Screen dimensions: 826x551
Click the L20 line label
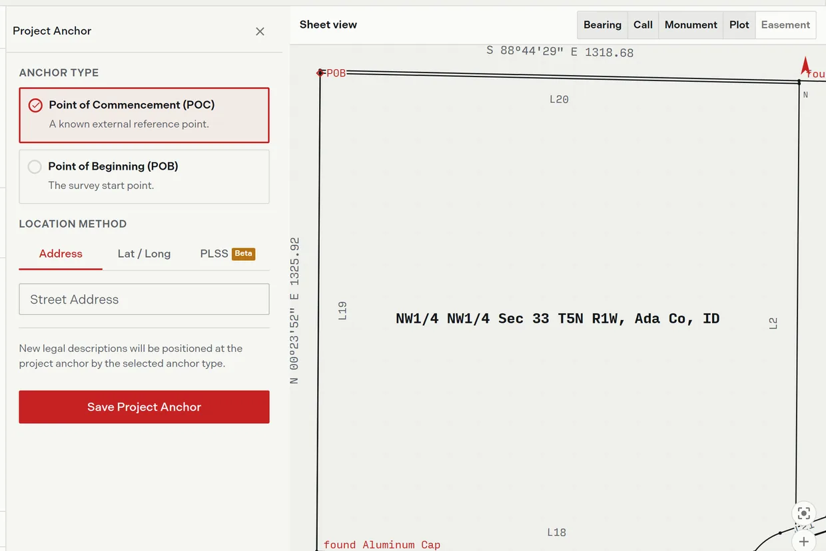point(559,99)
